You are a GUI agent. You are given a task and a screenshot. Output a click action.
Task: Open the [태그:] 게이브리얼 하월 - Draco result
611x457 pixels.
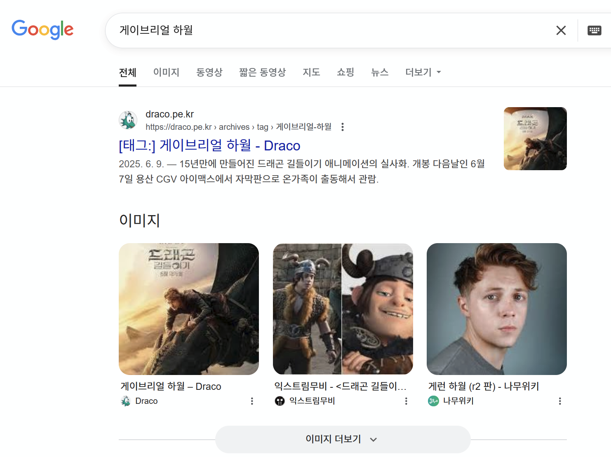[209, 145]
